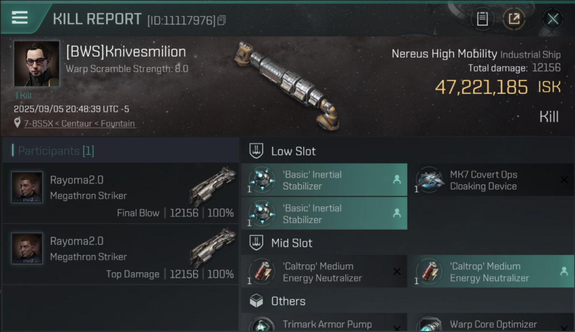
Task: Select the Megathron Striker Top Damage ship icon
Action: (x=213, y=248)
